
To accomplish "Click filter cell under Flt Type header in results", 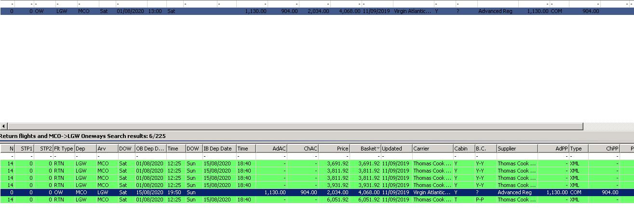I will tap(64, 156).
